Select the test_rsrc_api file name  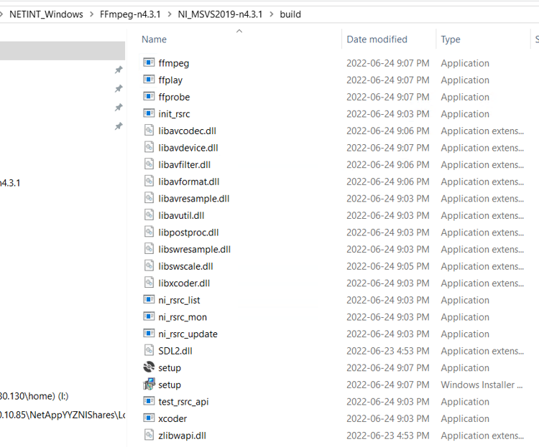tap(183, 402)
